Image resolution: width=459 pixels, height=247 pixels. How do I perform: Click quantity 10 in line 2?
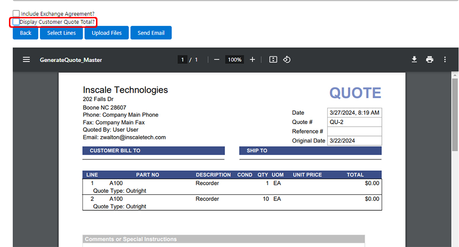(x=266, y=199)
